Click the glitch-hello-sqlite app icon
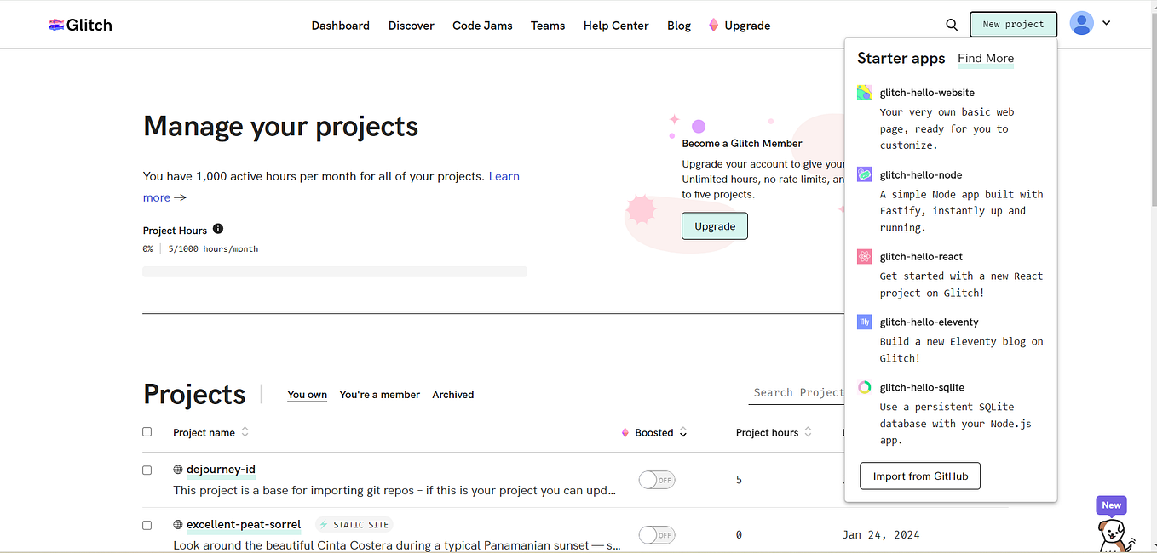 (x=864, y=387)
